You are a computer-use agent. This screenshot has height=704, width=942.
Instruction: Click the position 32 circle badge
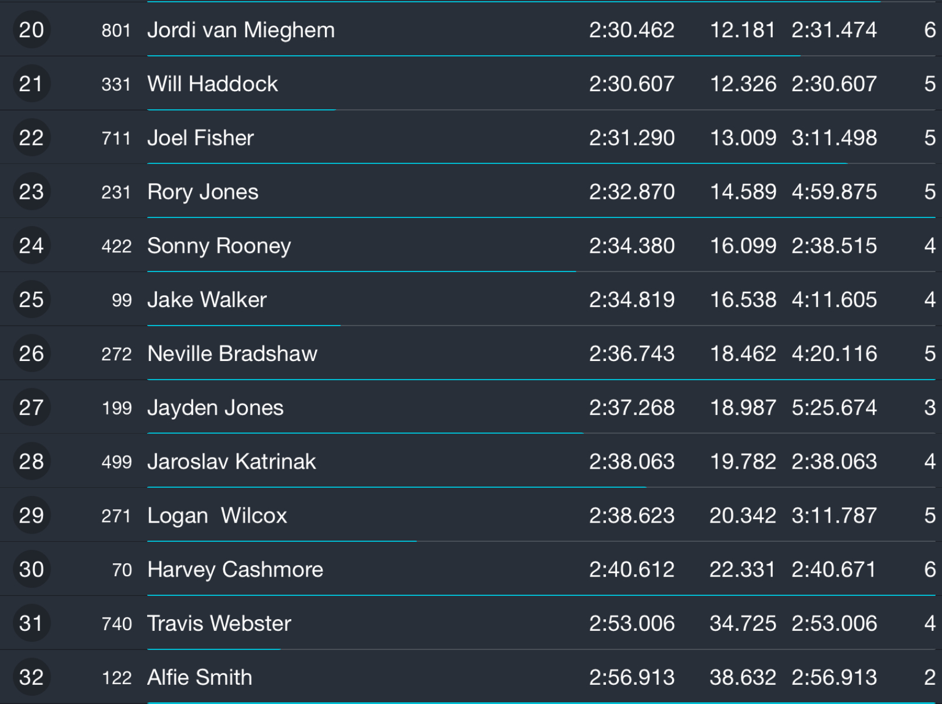click(x=31, y=677)
